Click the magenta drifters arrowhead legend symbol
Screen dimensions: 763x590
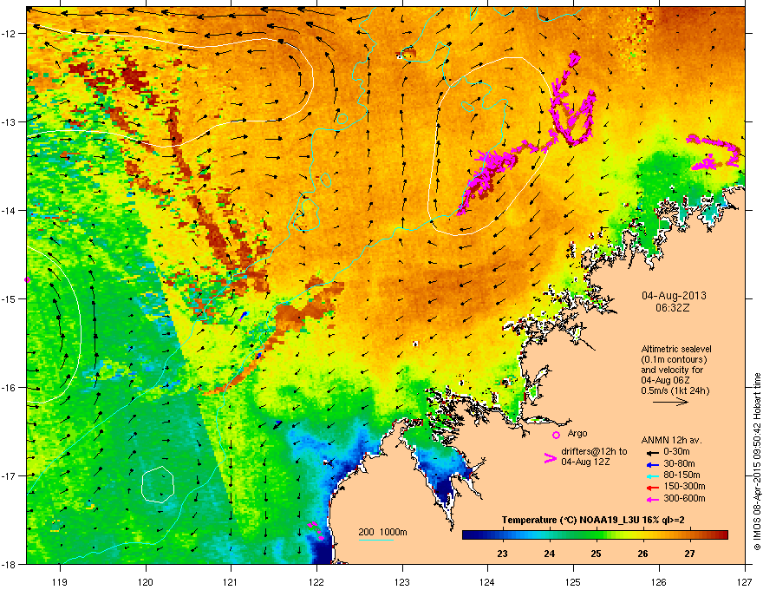coord(550,458)
